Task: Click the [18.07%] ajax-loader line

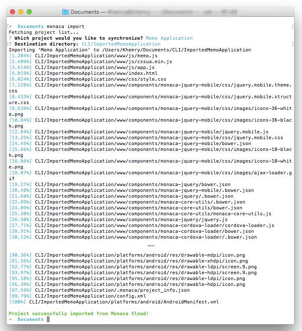Action: coord(150,176)
